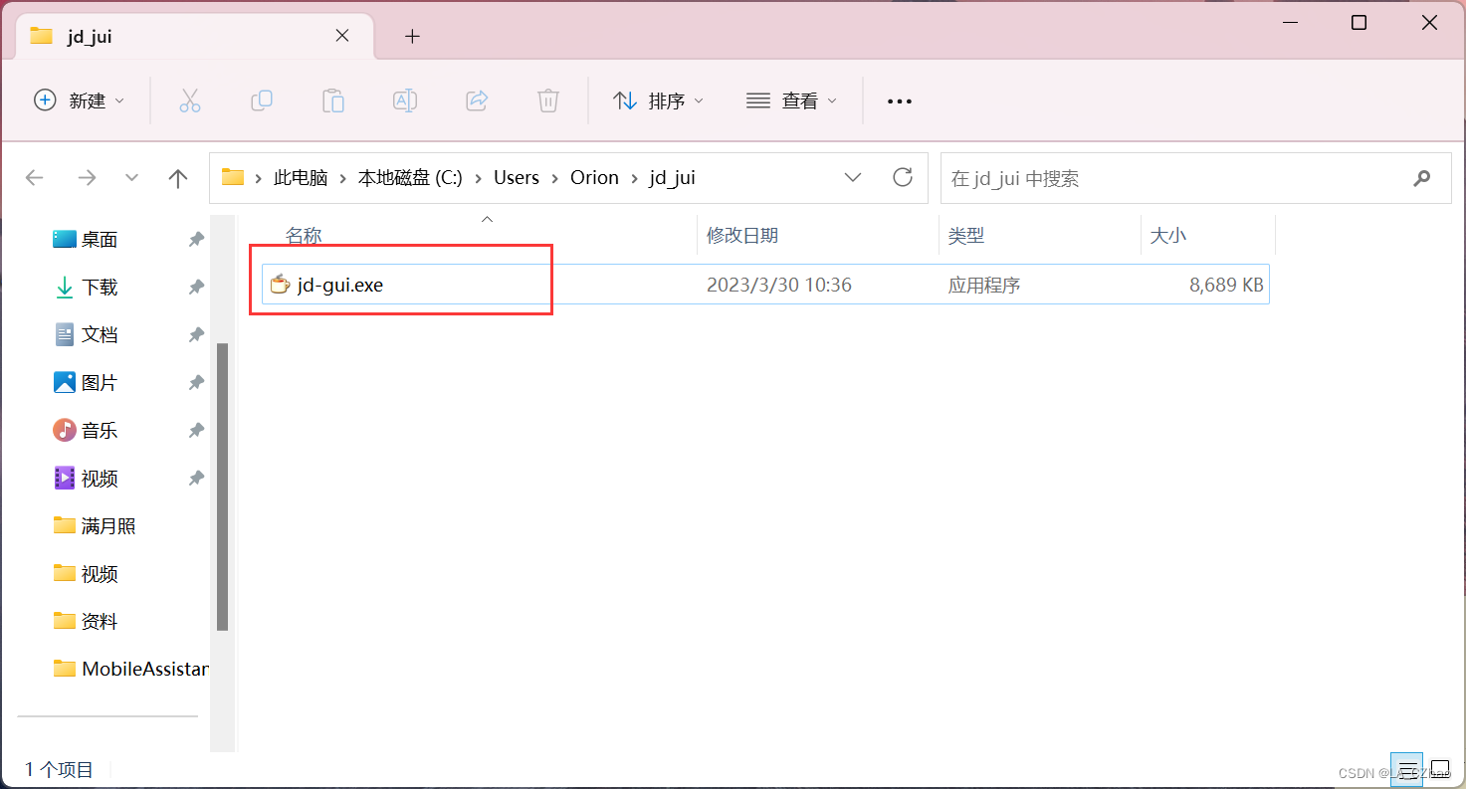Screen dimensions: 1466x789
Task: Click the pin icon beside 图片
Action: pos(196,383)
